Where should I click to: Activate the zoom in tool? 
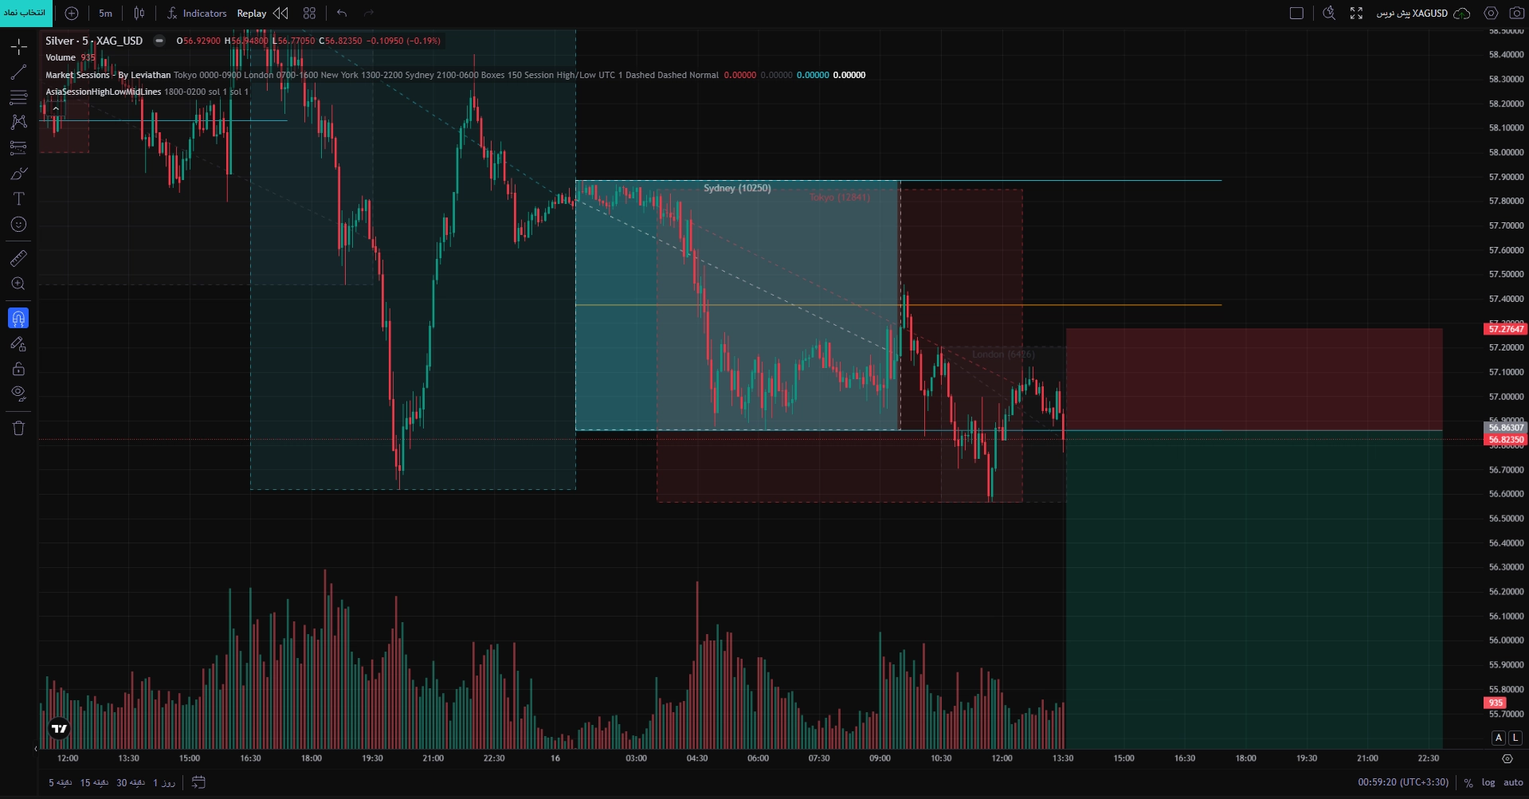[18, 284]
